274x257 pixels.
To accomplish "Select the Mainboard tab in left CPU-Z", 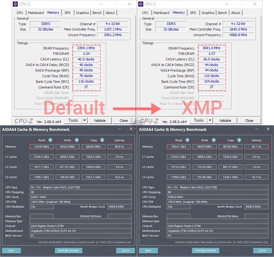I will point(36,13).
